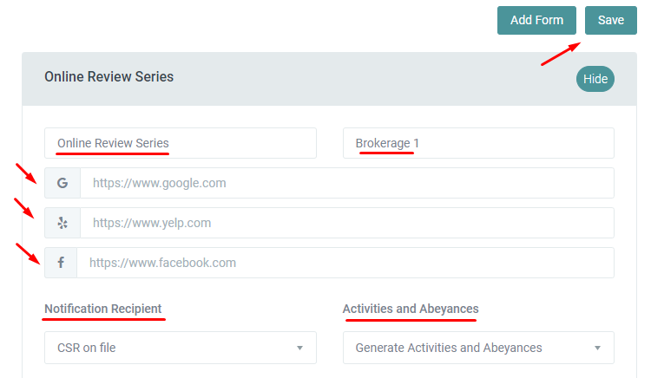
Task: Focus the Online Review Series name field
Action: pos(180,143)
